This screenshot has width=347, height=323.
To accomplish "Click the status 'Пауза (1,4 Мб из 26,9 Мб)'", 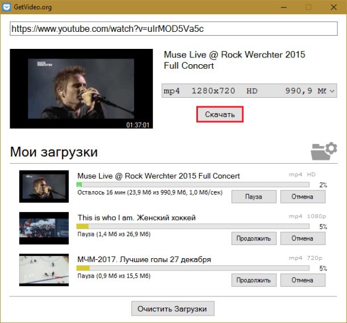I will coord(114,234).
